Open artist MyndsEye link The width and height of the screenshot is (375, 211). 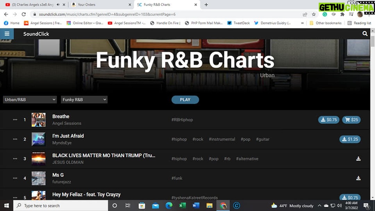(62, 143)
